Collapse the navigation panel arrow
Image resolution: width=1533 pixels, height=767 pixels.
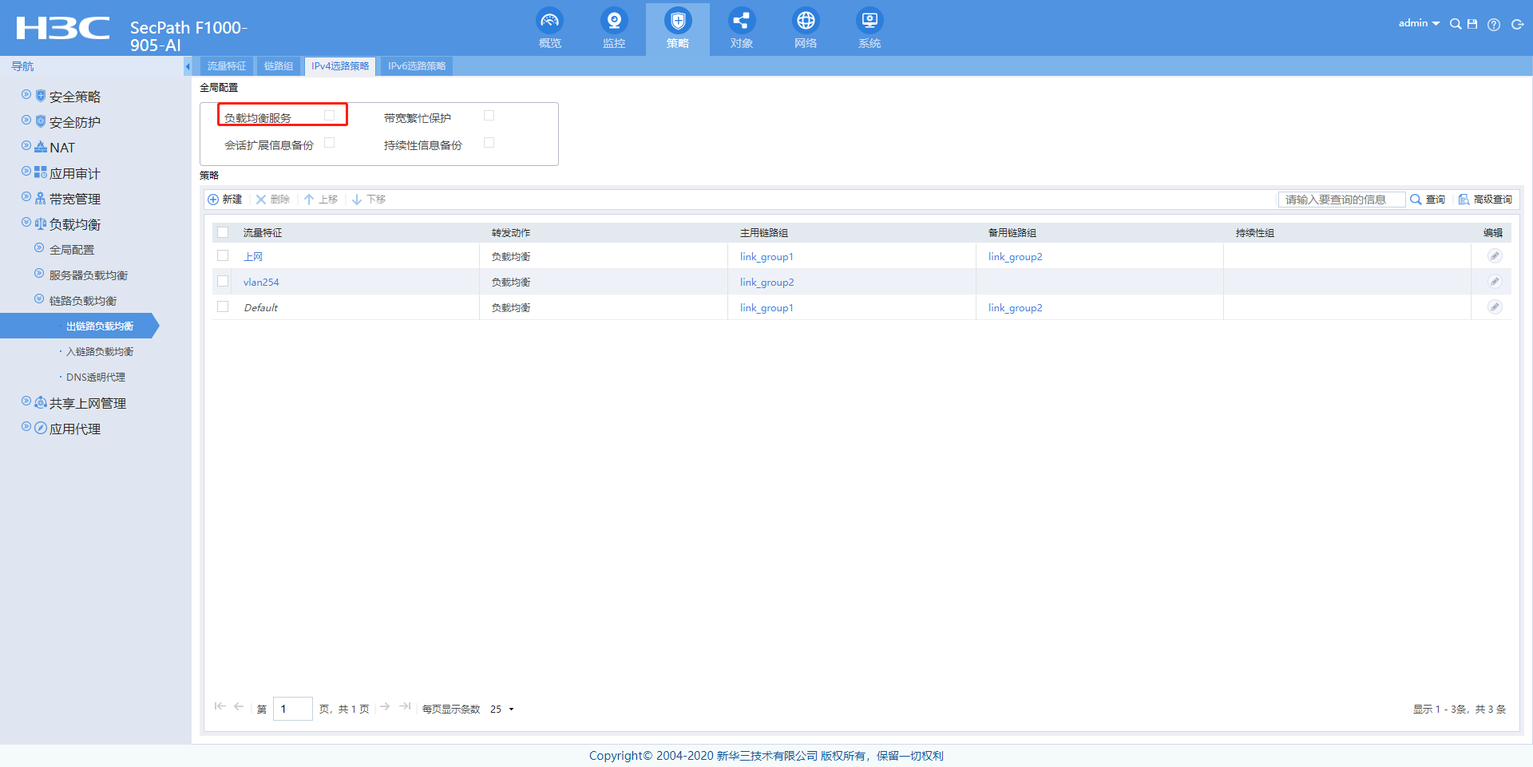pyautogui.click(x=188, y=66)
